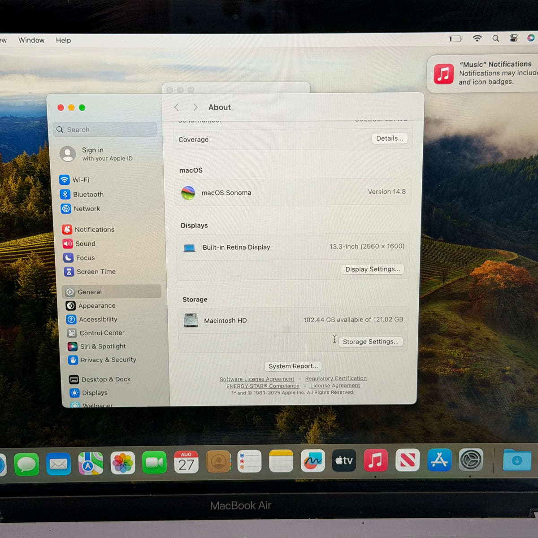Click the Wi-Fi menu bar icon
Viewport: 538px width, 538px height.
(477, 39)
